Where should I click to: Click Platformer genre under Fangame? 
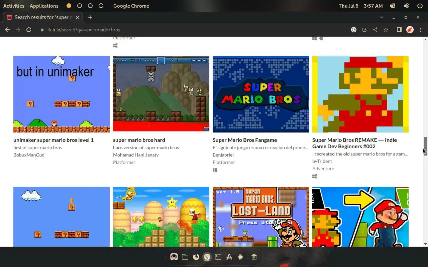coord(224,162)
